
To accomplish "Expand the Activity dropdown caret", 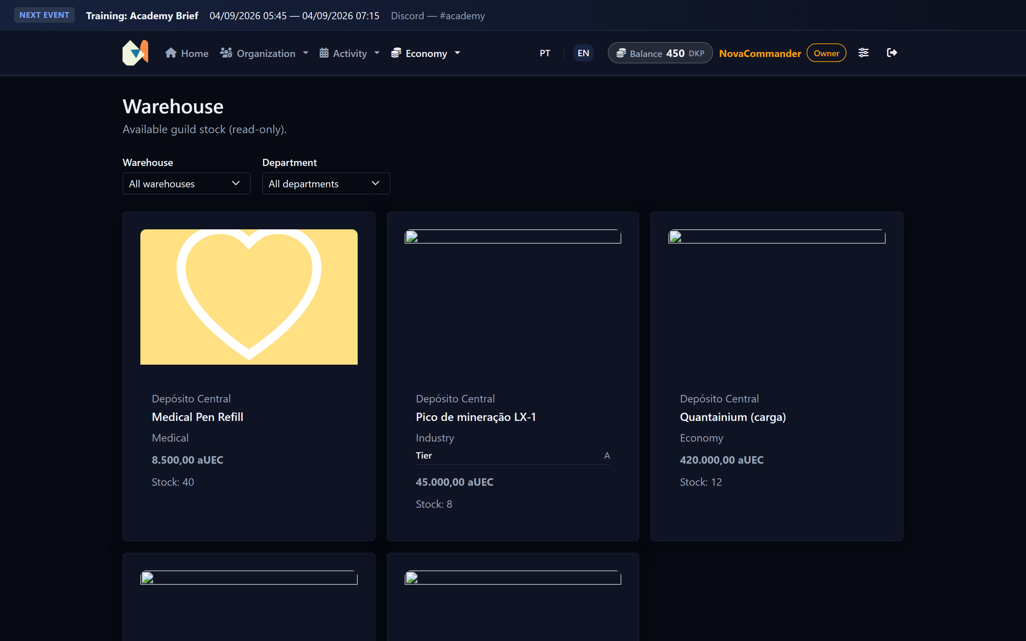I will coord(377,53).
